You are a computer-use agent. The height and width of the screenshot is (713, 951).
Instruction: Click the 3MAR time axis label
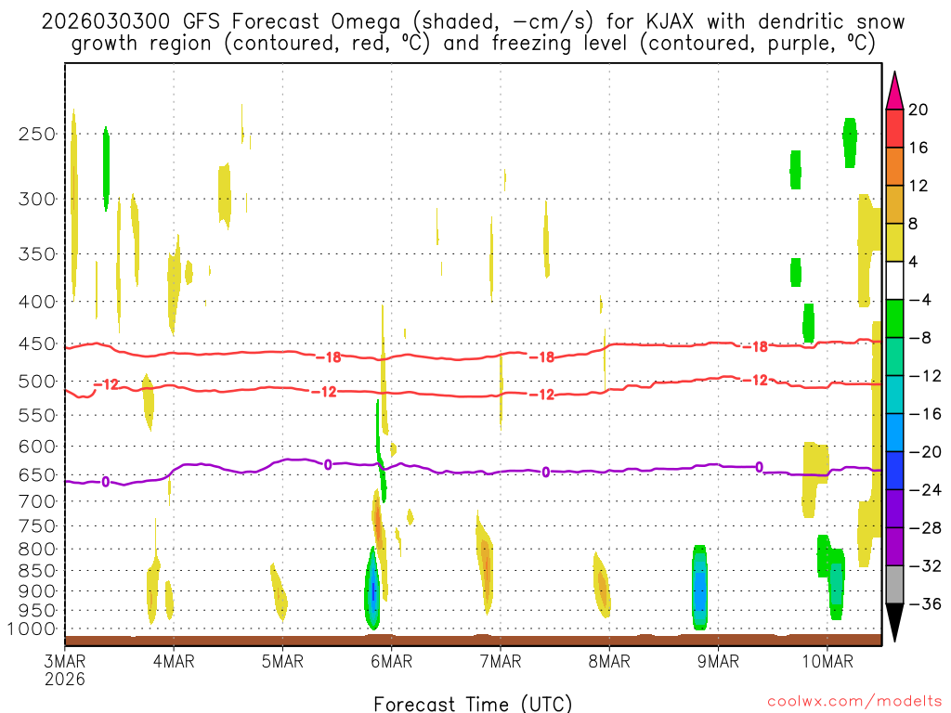click(x=65, y=661)
